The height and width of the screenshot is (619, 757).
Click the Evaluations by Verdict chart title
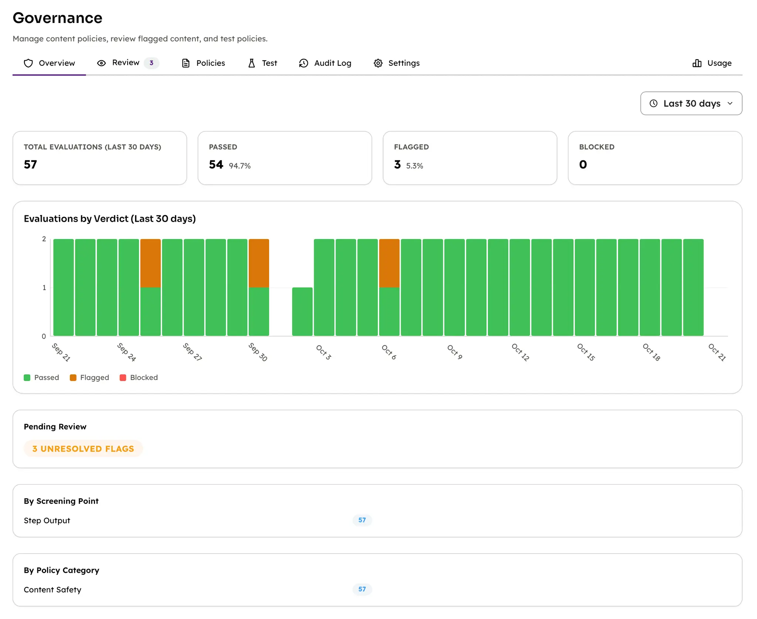110,219
